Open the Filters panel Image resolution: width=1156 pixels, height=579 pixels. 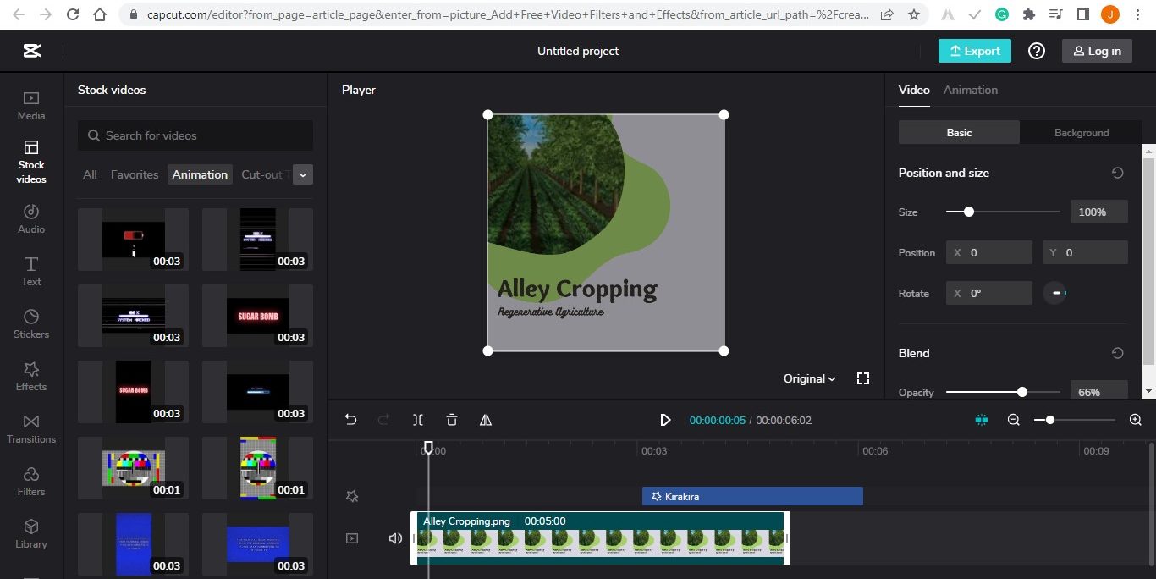coord(30,481)
